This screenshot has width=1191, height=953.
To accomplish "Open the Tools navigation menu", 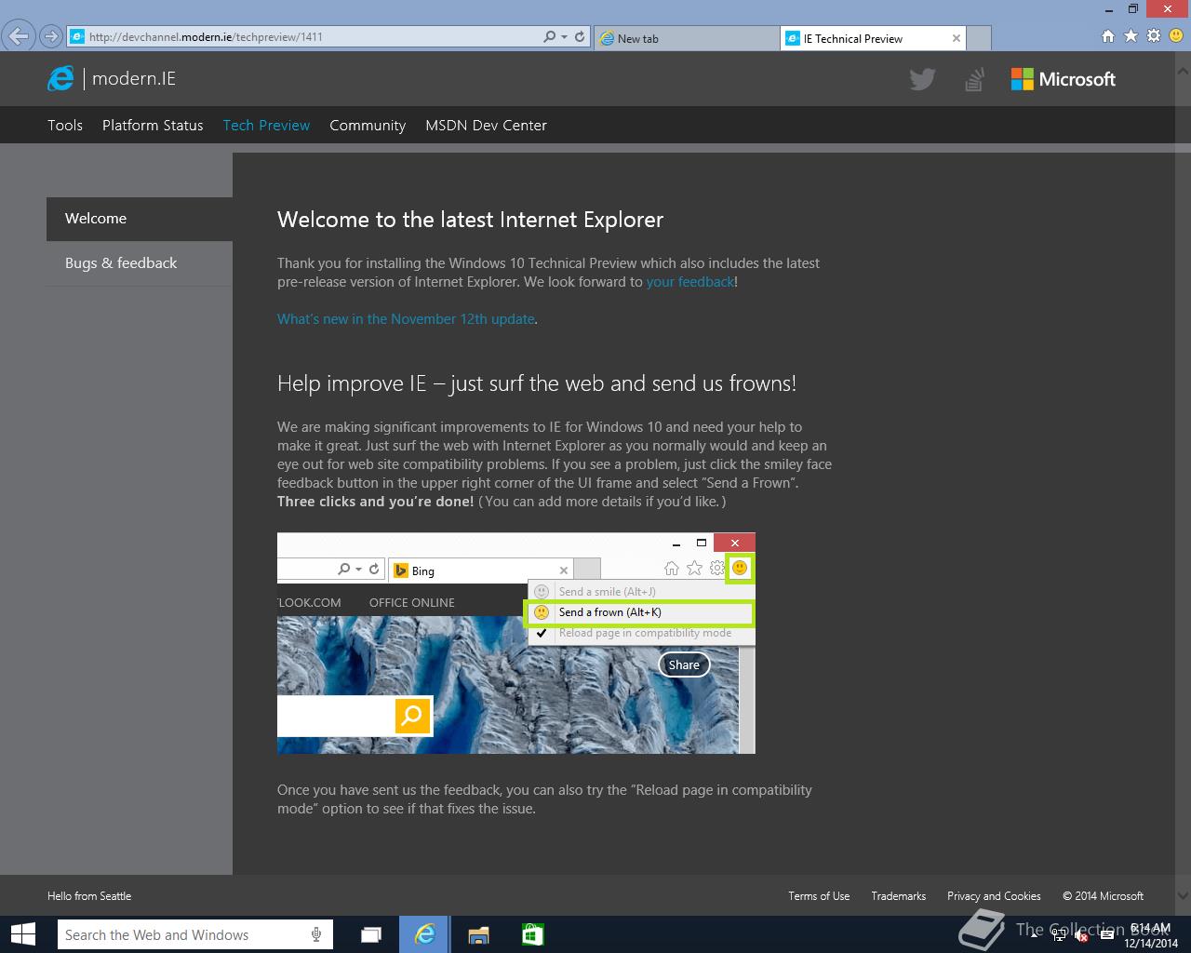I will click(x=65, y=125).
